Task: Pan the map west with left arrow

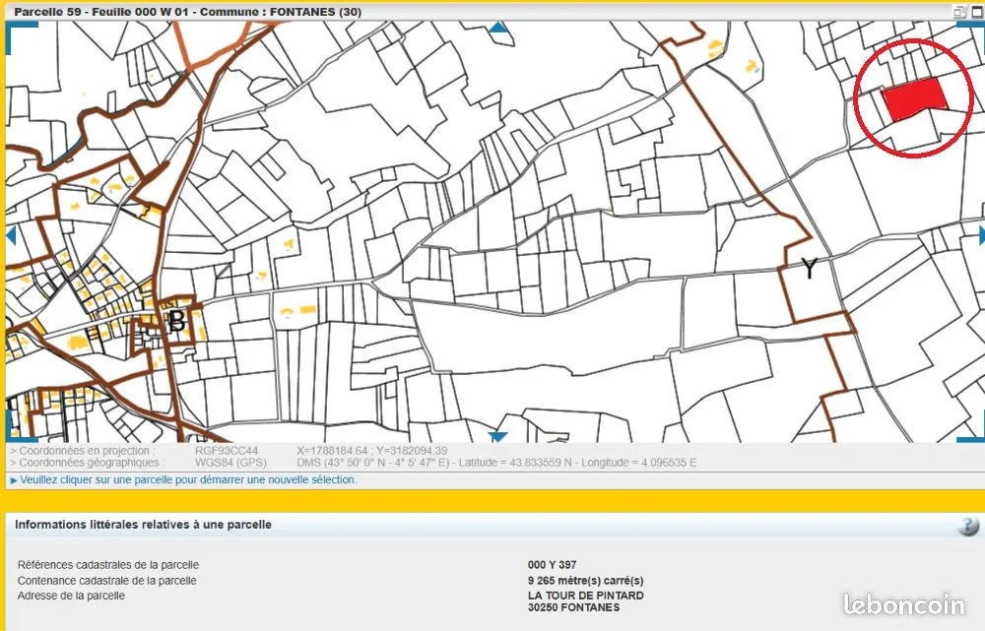Action: pyautogui.click(x=10, y=236)
